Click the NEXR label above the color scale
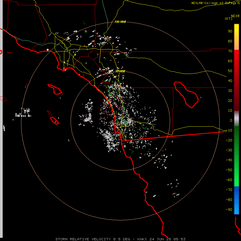Image resolution: width=241 pixels, height=241 pixels. [x=235, y=16]
